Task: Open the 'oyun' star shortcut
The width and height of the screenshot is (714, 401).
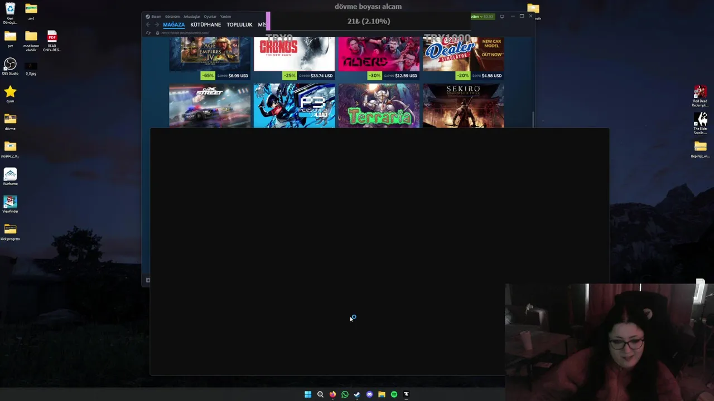Action: [10, 94]
